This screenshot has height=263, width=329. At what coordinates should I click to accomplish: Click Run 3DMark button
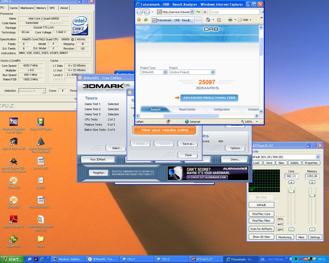click(x=98, y=159)
